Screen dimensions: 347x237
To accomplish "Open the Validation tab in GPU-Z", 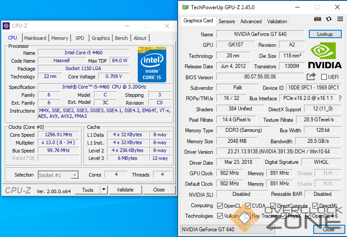I will pos(277,21).
